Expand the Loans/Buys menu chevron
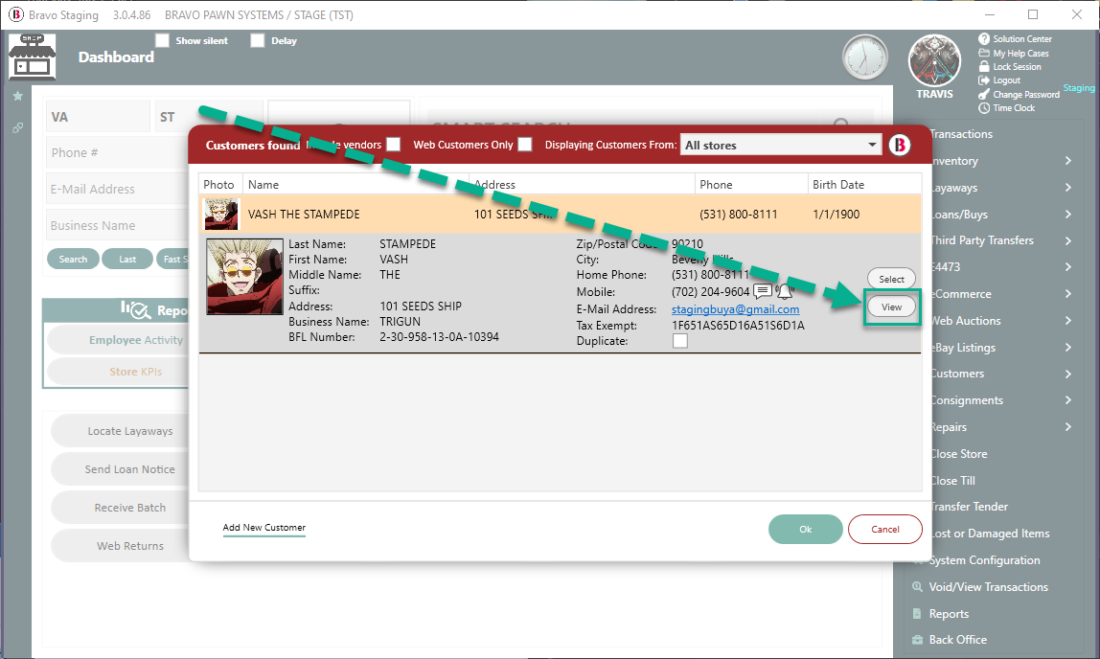This screenshot has width=1100, height=659. pyautogui.click(x=1067, y=215)
